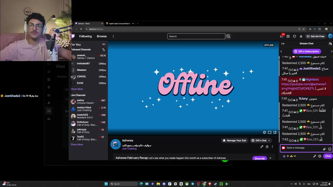
Task: Collapse the For You sidebar arrow
Action: pyautogui.click(x=104, y=44)
